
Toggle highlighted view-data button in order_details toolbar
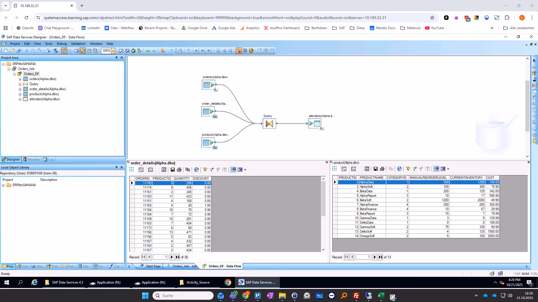[x=233, y=170]
